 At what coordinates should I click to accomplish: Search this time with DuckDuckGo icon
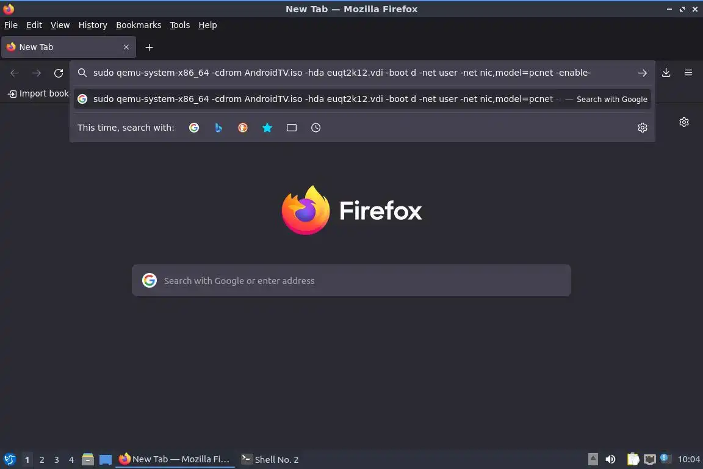click(242, 128)
